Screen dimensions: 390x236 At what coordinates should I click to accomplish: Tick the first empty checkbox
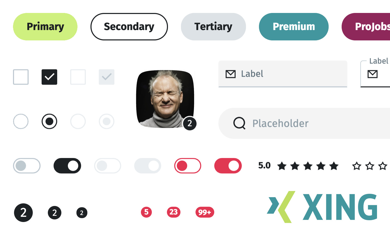21,77
